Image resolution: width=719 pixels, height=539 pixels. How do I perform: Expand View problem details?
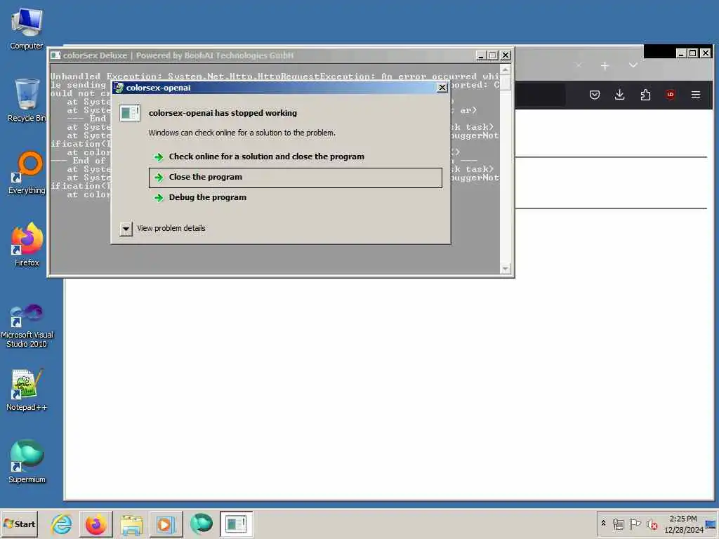click(x=126, y=228)
